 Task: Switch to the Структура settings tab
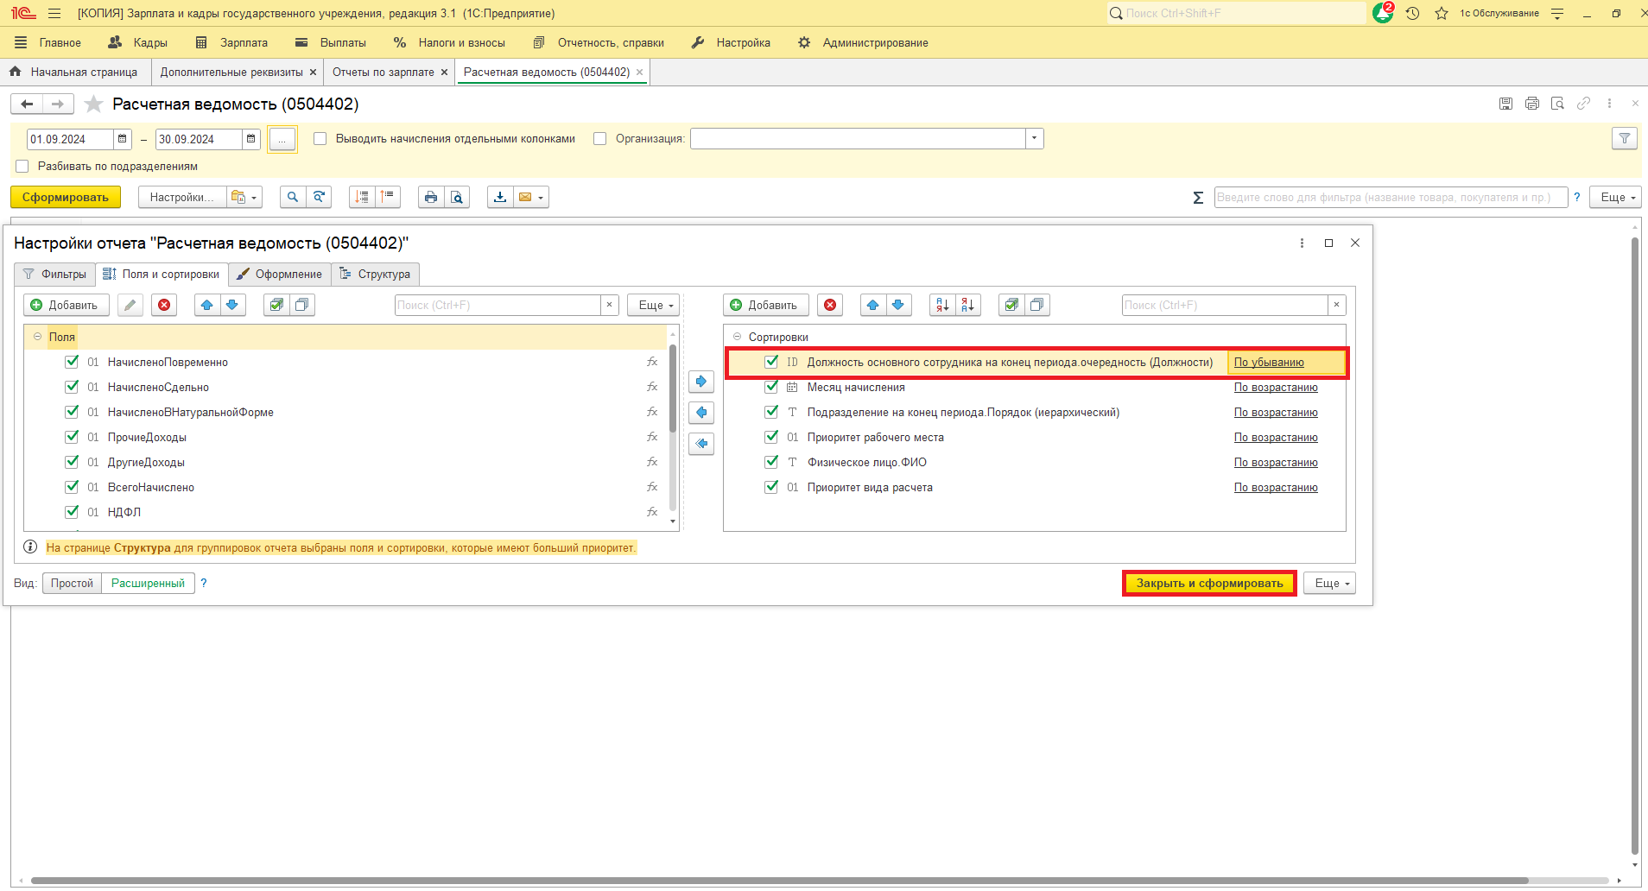375,274
